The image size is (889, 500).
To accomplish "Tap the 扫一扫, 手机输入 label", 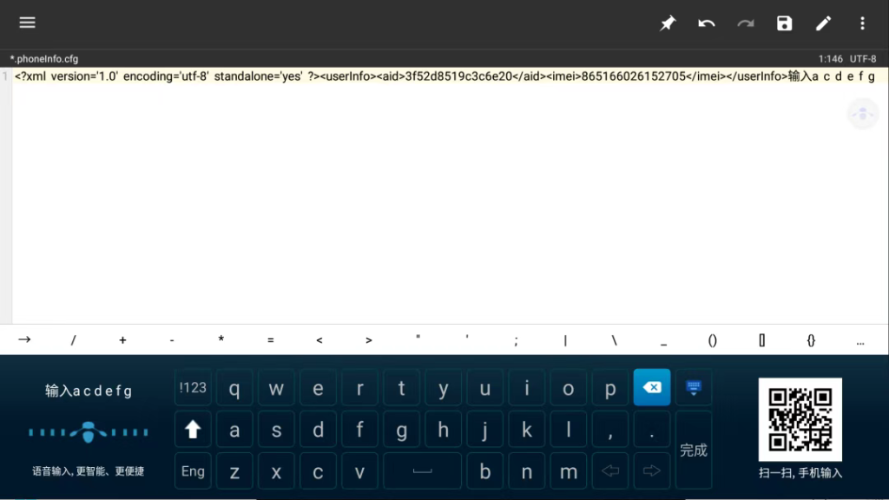I will pyautogui.click(x=800, y=473).
